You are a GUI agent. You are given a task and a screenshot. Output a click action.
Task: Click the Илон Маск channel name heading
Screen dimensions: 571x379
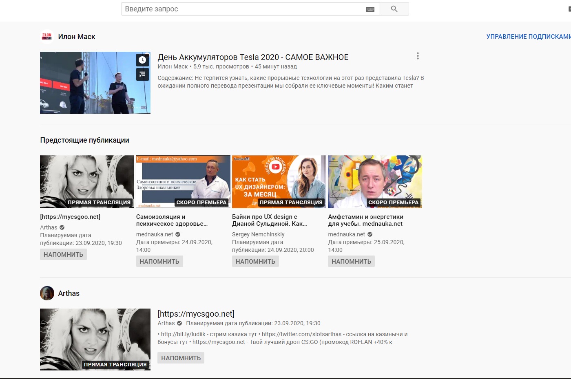(77, 37)
